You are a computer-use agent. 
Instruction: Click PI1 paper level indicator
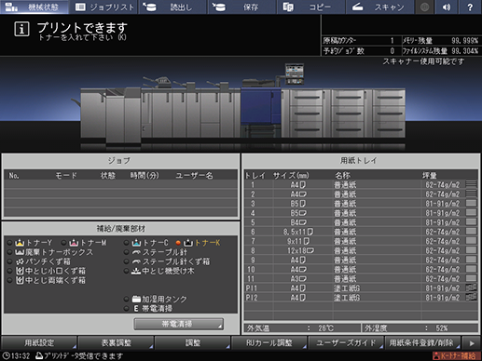pyautogui.click(x=471, y=287)
